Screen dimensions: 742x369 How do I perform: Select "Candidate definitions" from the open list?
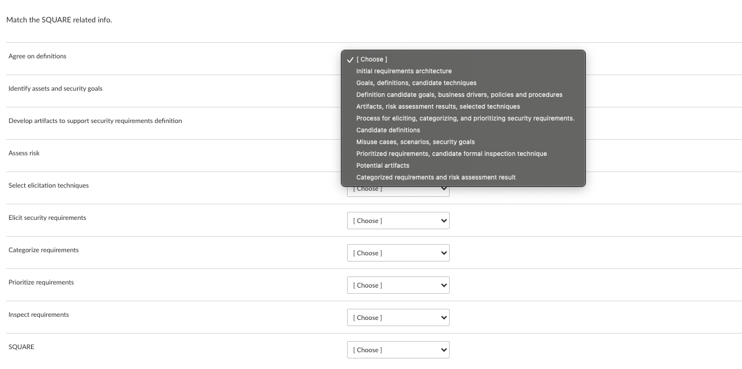[x=387, y=130]
